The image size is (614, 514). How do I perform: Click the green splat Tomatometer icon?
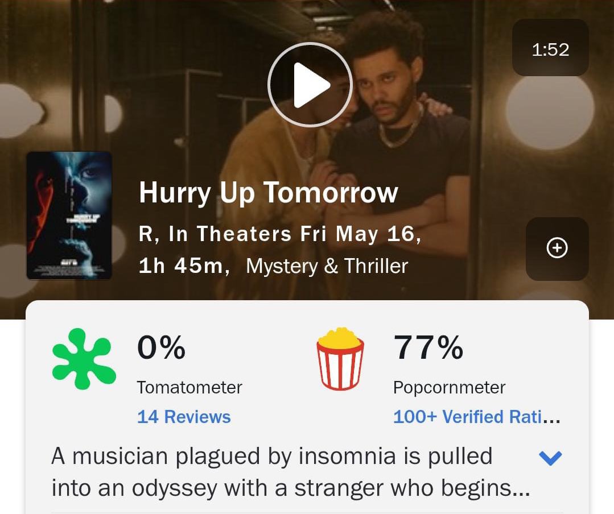click(84, 360)
